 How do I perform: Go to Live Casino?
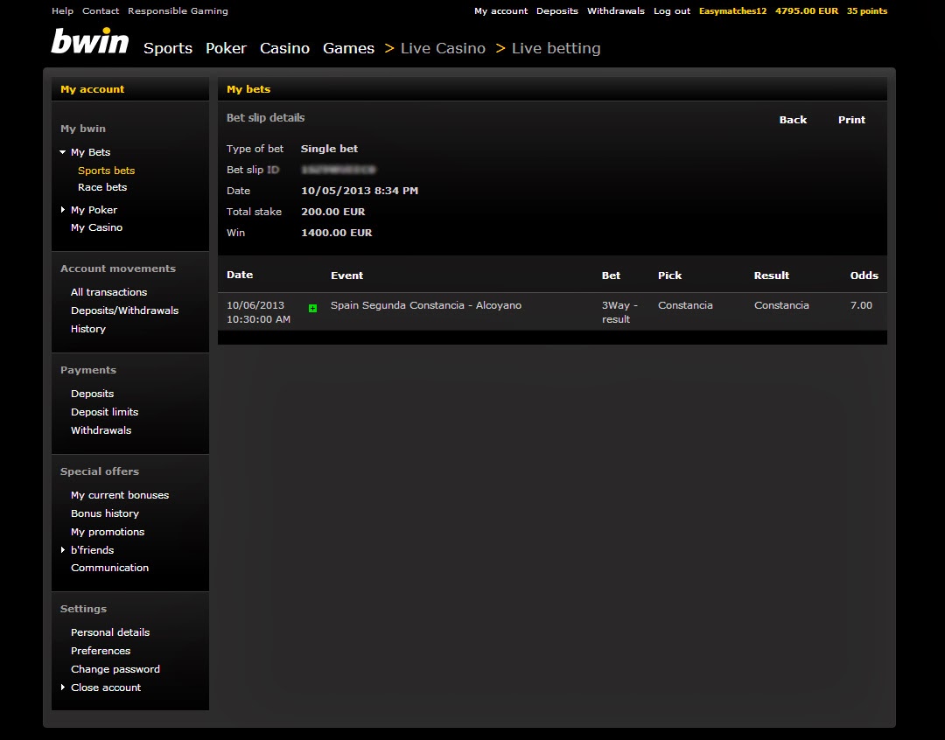443,48
